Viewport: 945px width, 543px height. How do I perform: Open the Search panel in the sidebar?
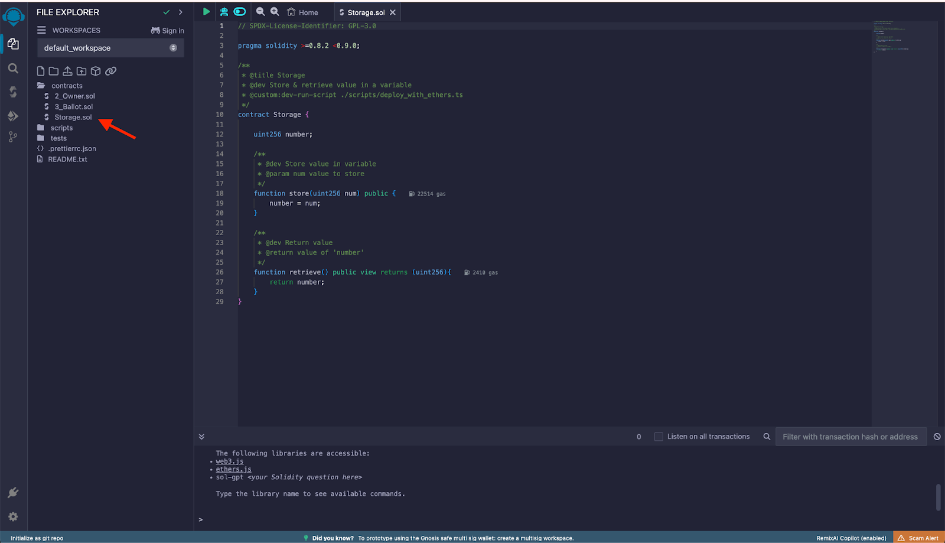13,68
